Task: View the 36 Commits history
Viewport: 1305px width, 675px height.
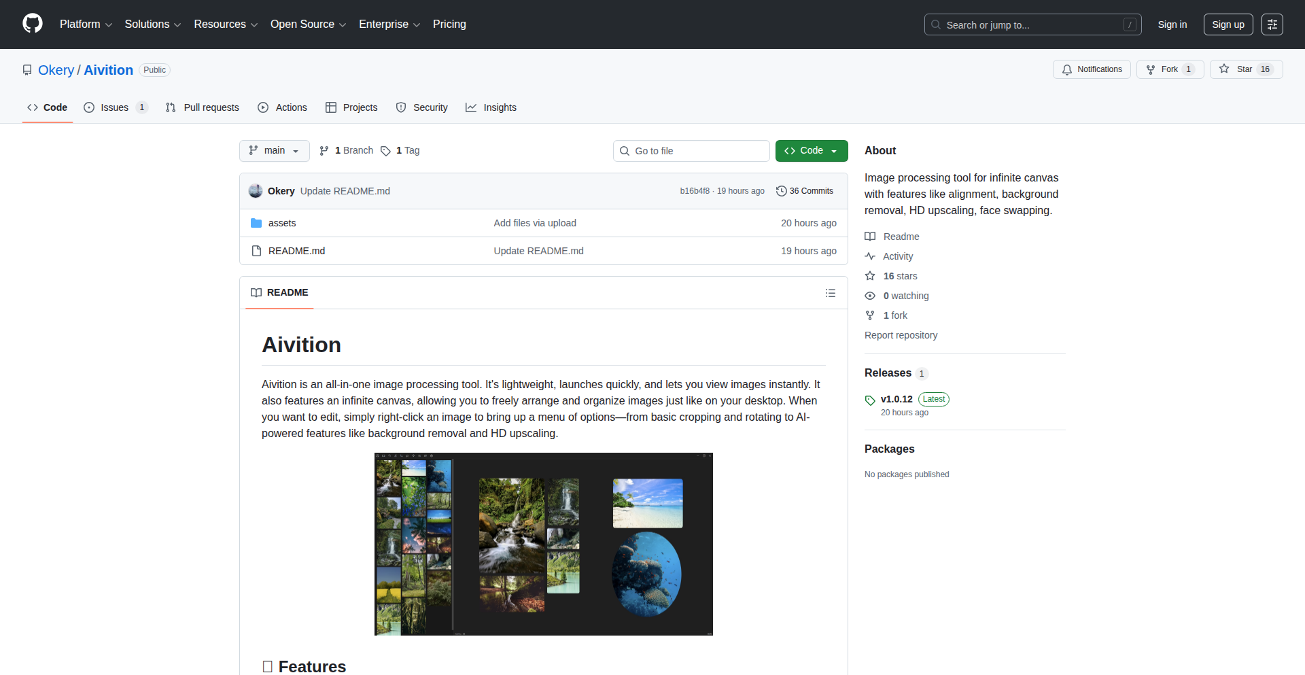Action: coord(805,191)
